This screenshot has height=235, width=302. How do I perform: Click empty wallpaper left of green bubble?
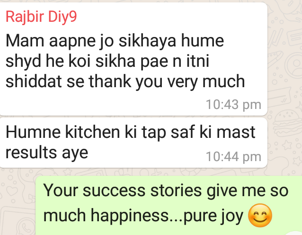point(18,205)
